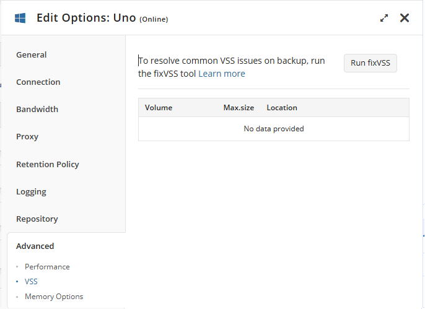The image size is (425, 309).
Task: Select the Bandwidth tab
Action: pos(37,109)
